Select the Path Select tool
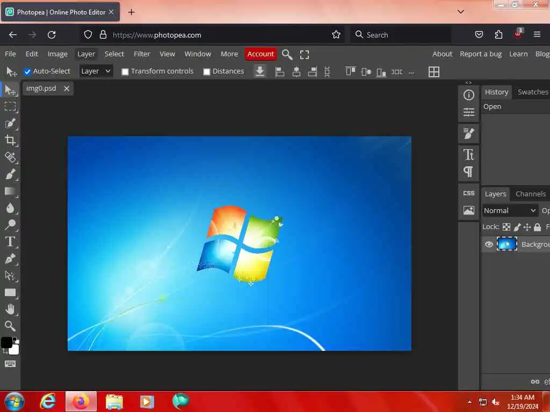This screenshot has height=412, width=550. coord(10,276)
